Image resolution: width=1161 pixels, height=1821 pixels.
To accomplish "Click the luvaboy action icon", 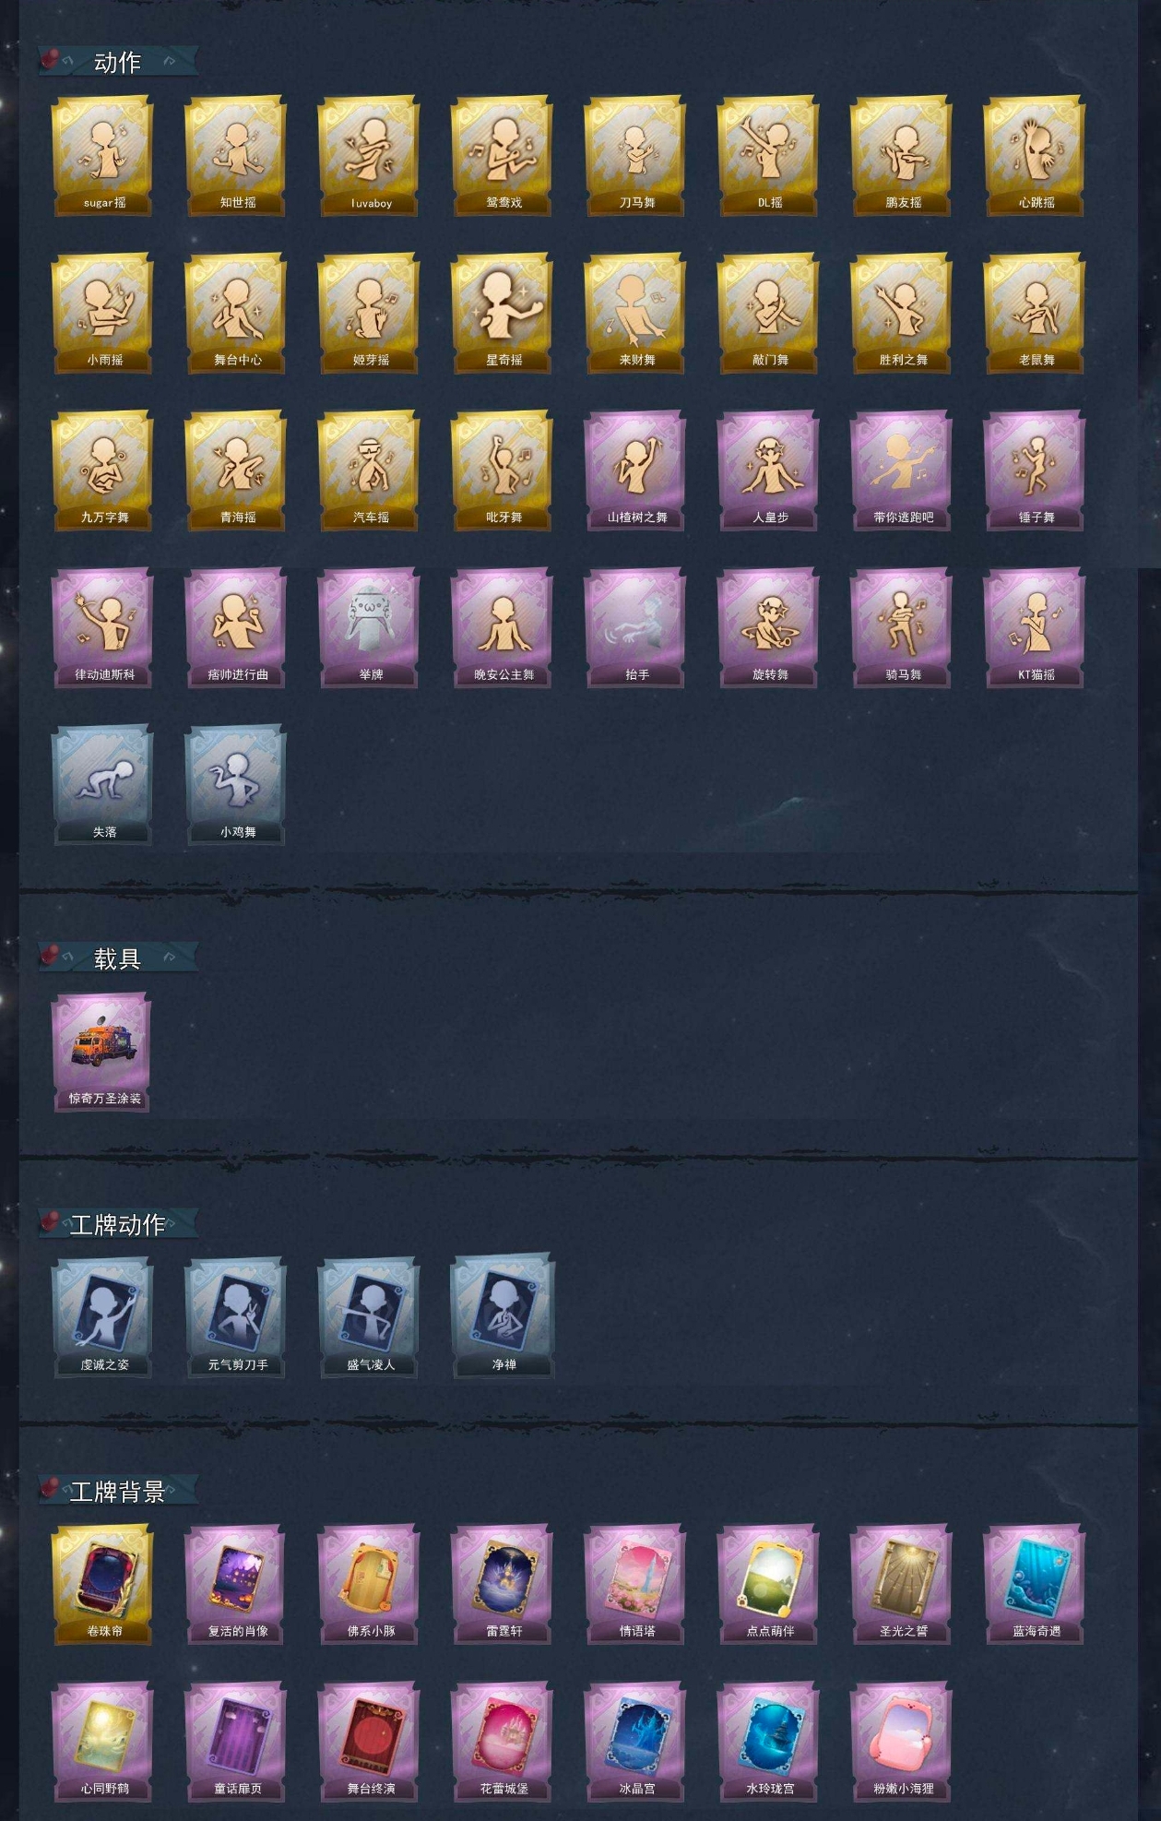I will pos(369,156).
